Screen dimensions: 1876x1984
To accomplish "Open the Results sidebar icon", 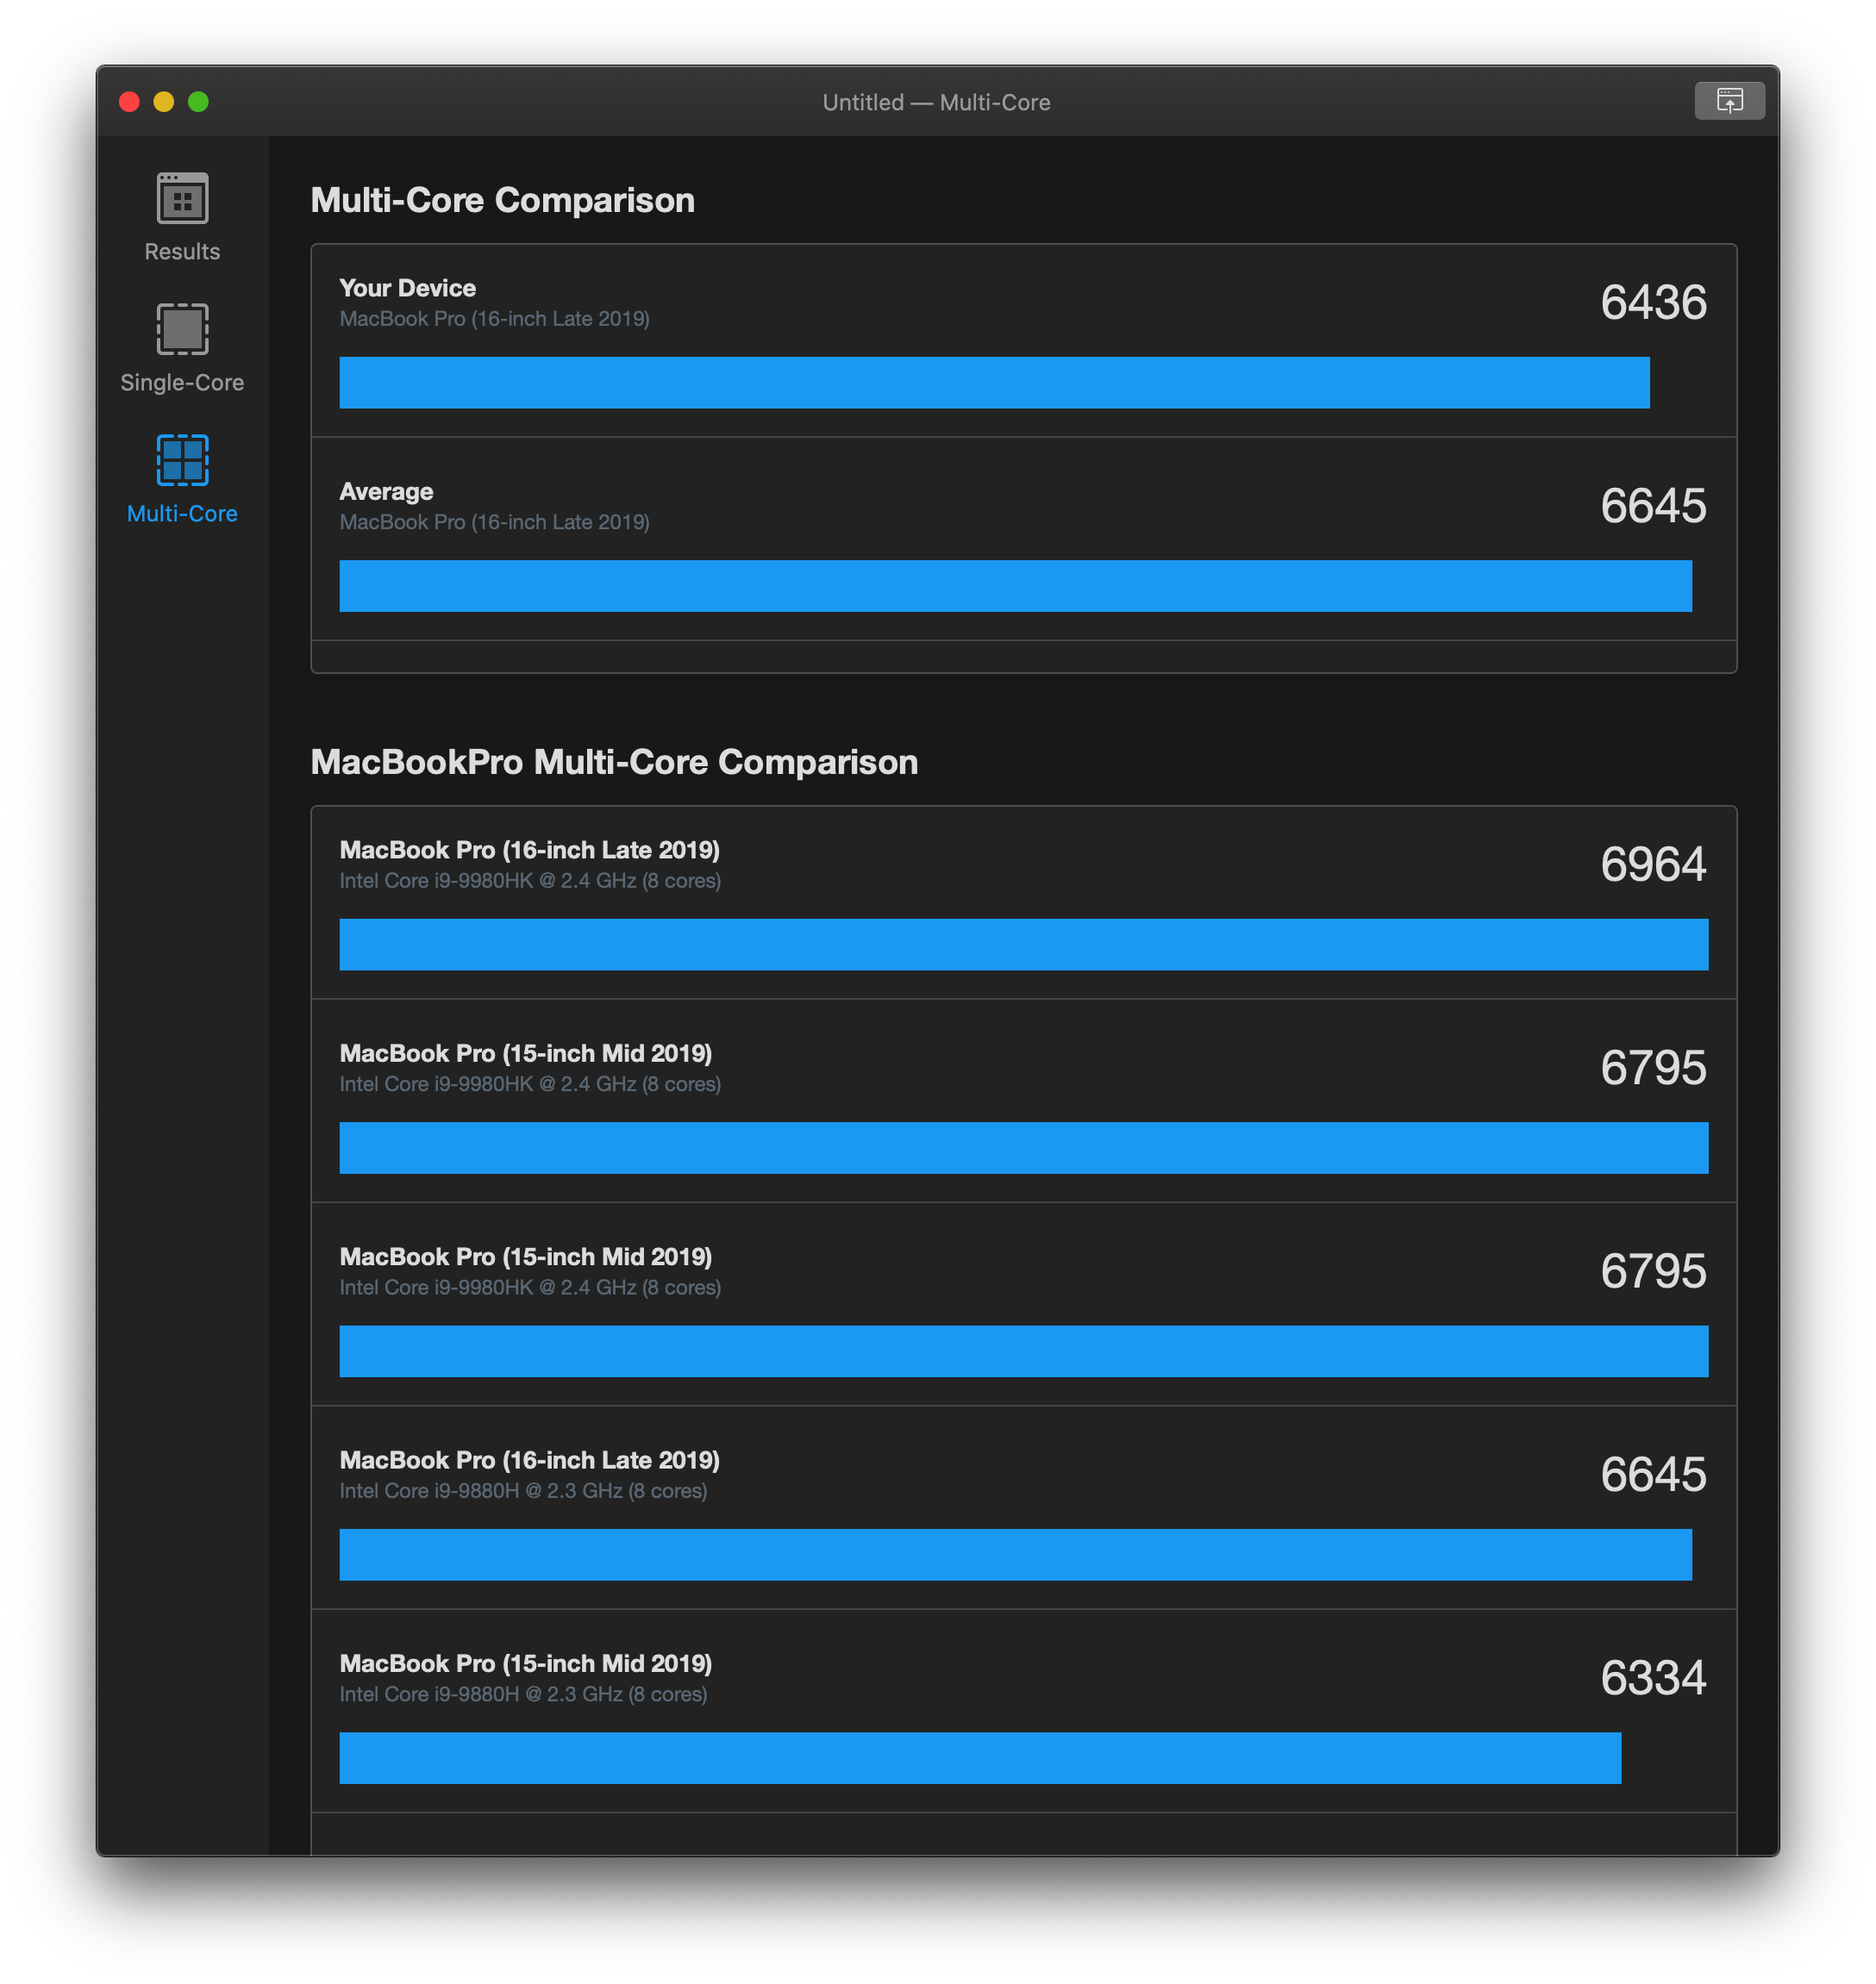I will [182, 198].
